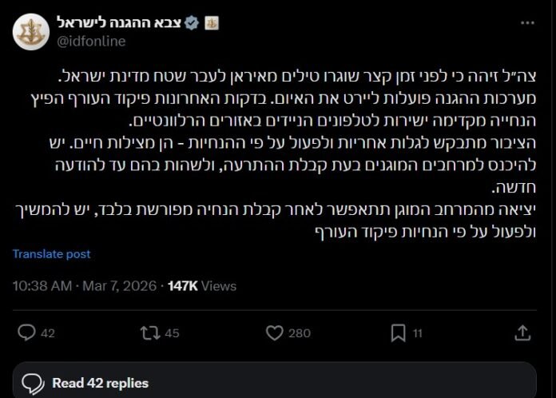The width and height of the screenshot is (556, 398).
Task: Click the small affiliation badge beside the name
Action: tap(212, 22)
